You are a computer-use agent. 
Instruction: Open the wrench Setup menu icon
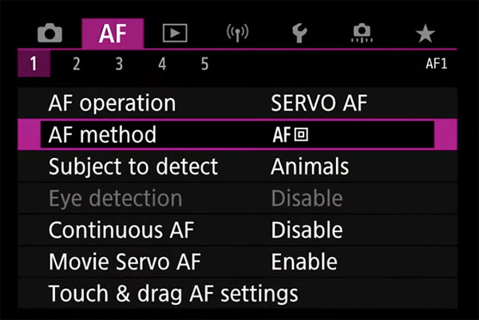[299, 33]
